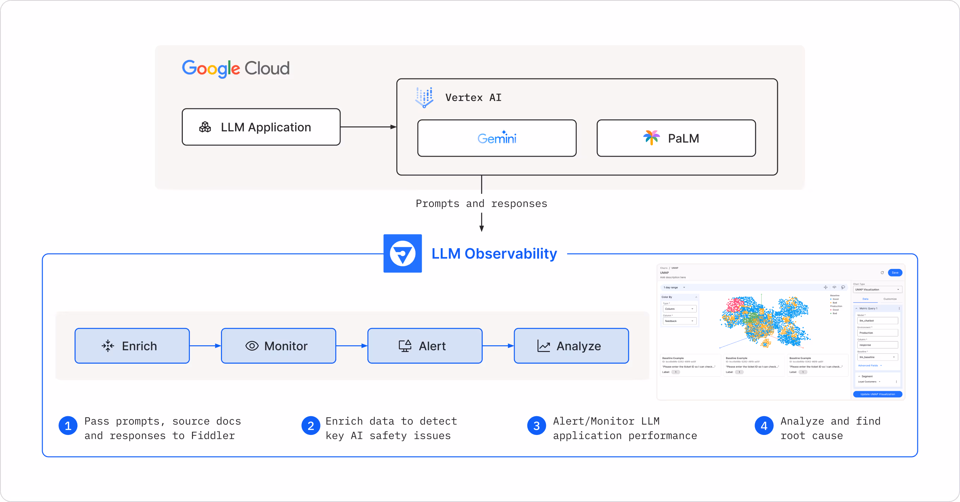This screenshot has width=960, height=502.
Task: Open the Loyal Customers segment dropdown
Action: 869,382
